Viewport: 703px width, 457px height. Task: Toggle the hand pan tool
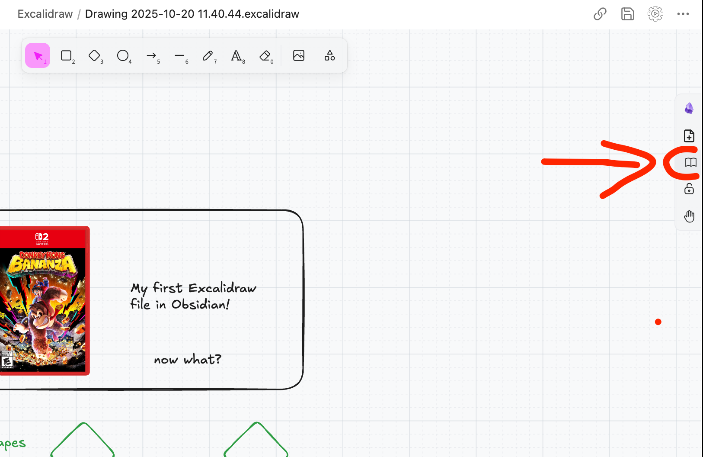point(689,216)
